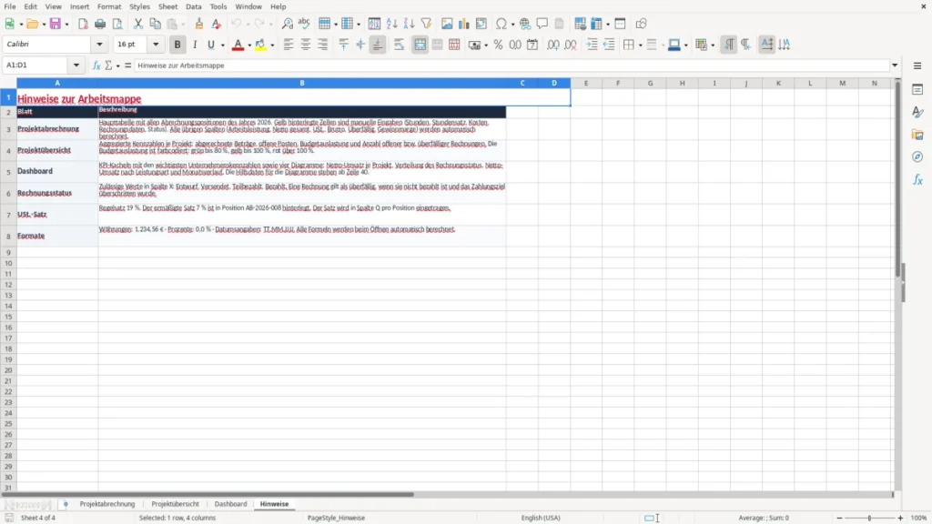Apply AutoFilter funnel icon

(426, 24)
